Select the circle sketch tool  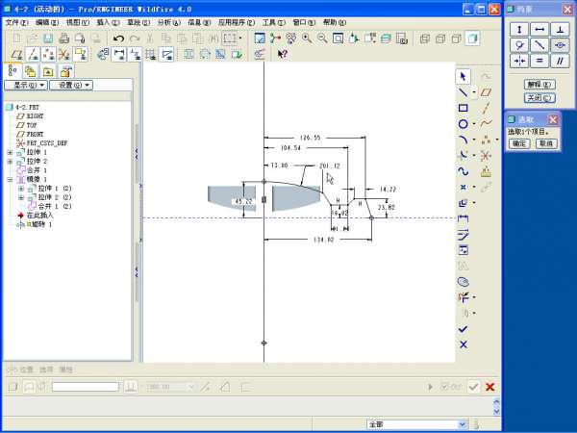pos(463,124)
